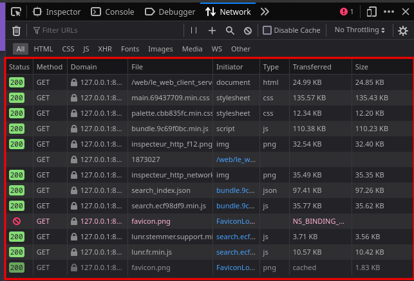Enable Disable Cache checkbox
Image resolution: width=414 pixels, height=281 pixels.
coord(267,30)
